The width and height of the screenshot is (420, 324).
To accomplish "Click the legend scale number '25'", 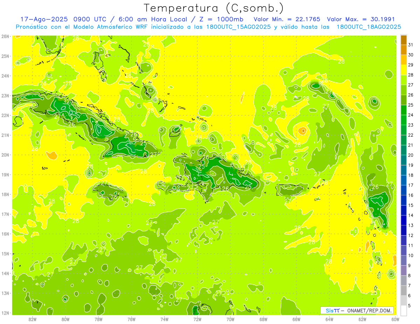I will (411, 105).
